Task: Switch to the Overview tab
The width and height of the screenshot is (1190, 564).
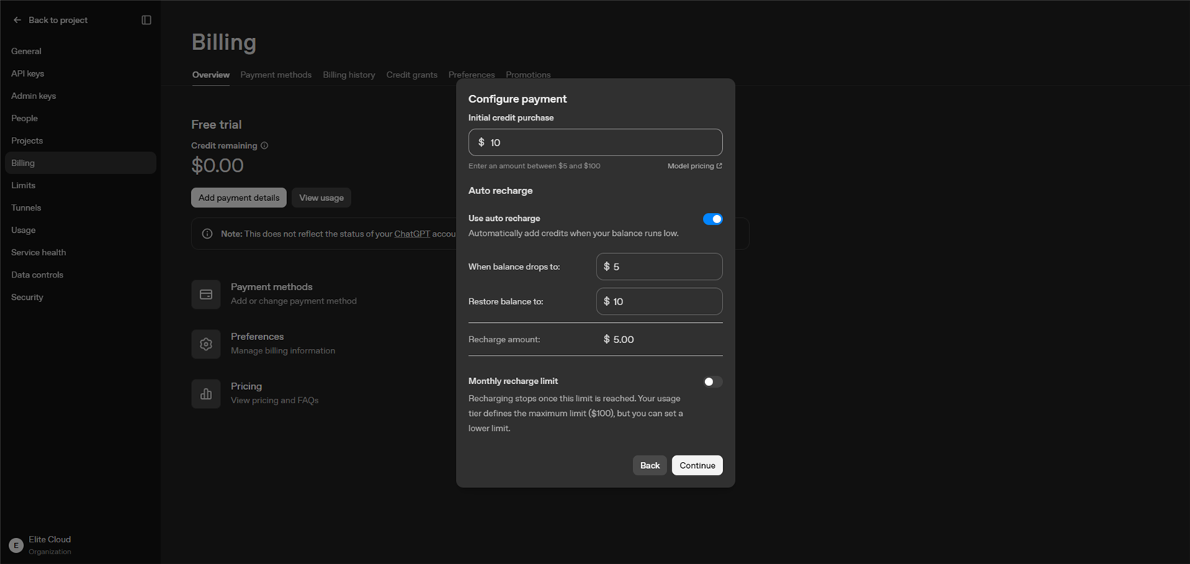Action: [211, 75]
